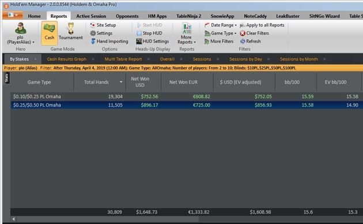The image size is (363, 224).
Task: Click Stop HUD
Action: [x=150, y=33]
